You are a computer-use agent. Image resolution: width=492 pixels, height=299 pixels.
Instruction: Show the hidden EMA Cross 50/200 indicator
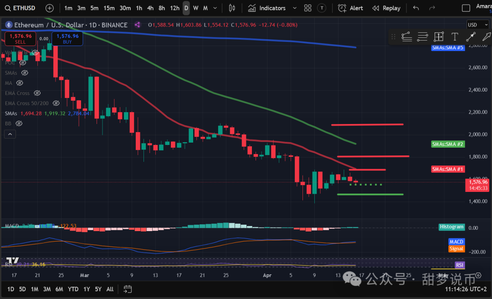56,103
